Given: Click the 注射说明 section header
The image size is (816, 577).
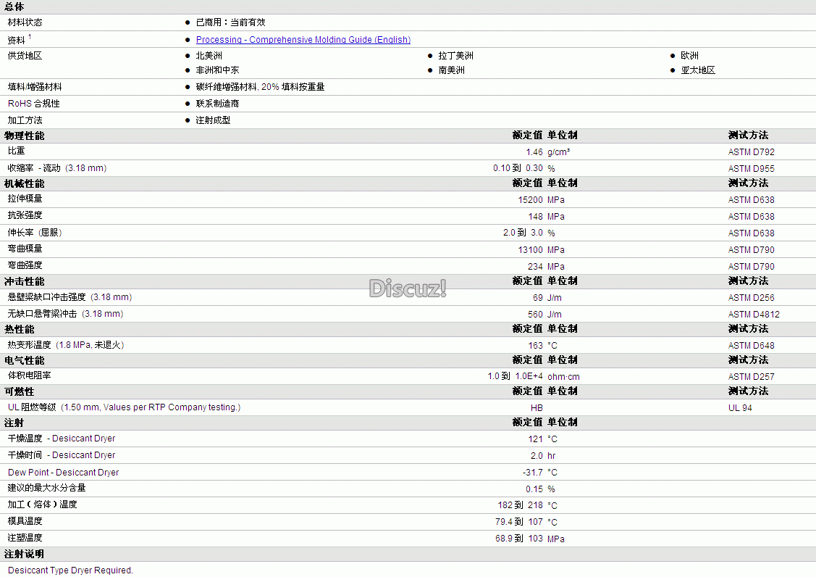Looking at the screenshot, I should pos(25,555).
